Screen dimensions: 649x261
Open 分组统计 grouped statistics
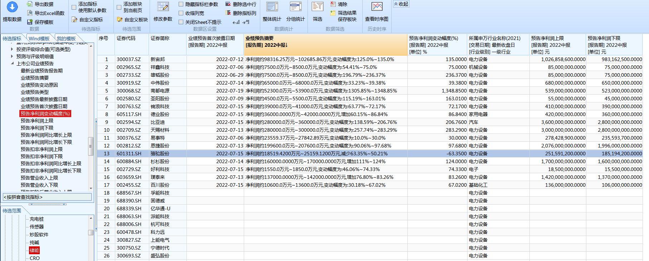296,11
